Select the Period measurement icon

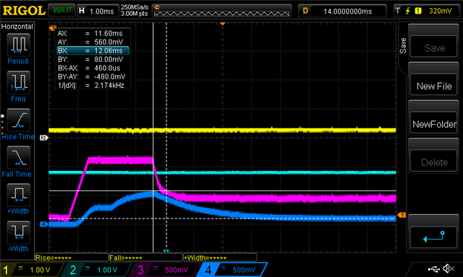tap(18, 45)
